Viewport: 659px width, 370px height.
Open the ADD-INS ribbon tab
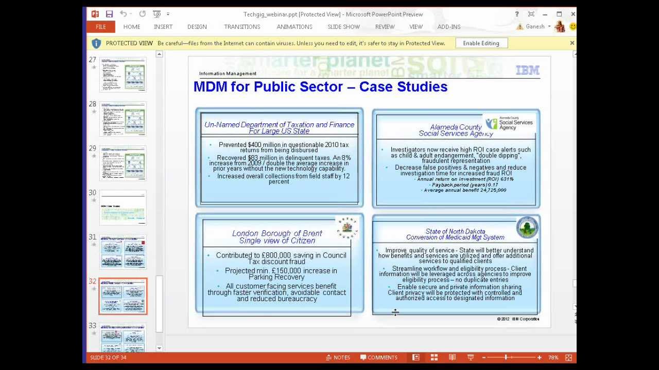click(449, 27)
